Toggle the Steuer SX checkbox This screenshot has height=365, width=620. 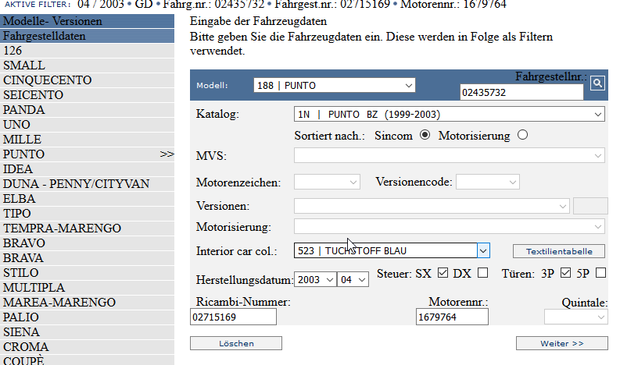pos(443,273)
